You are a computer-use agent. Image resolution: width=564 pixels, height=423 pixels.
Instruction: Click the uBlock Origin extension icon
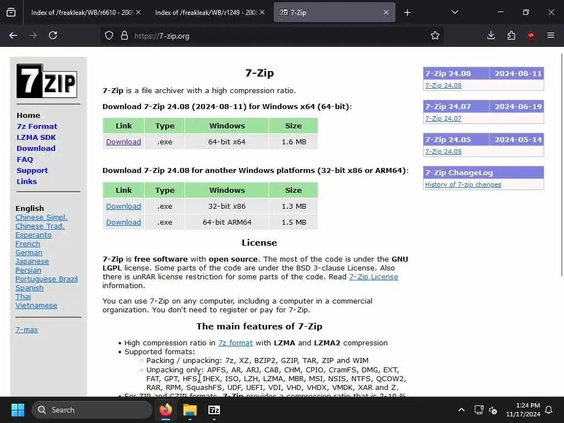pos(531,35)
